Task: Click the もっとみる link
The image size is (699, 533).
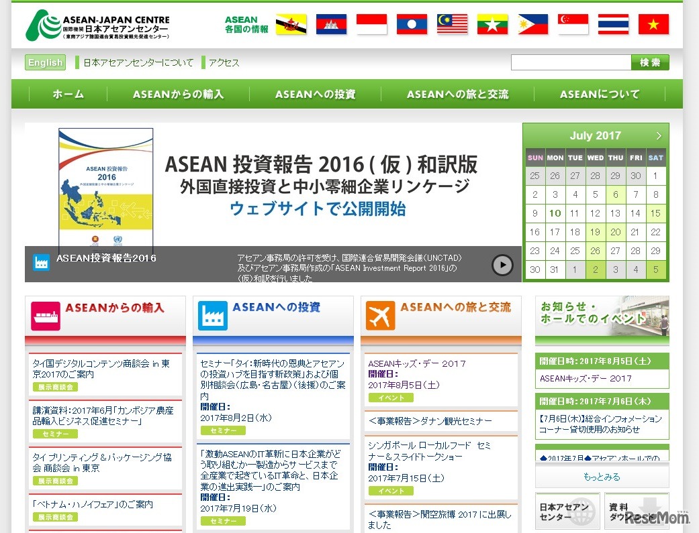Action: coord(602,477)
